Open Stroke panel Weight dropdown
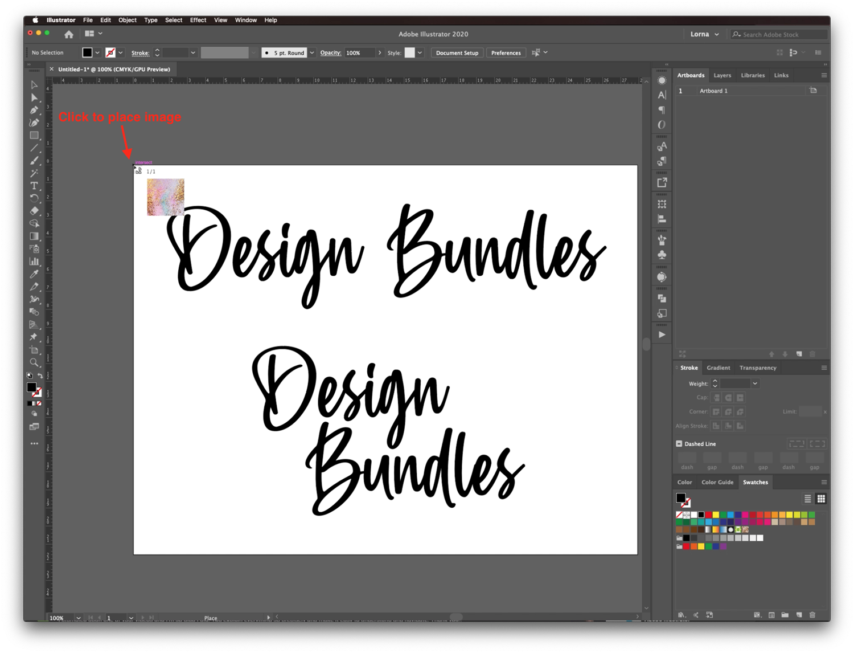 click(x=755, y=383)
